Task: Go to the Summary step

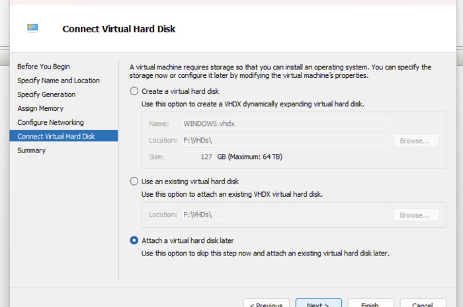Action: 32,151
